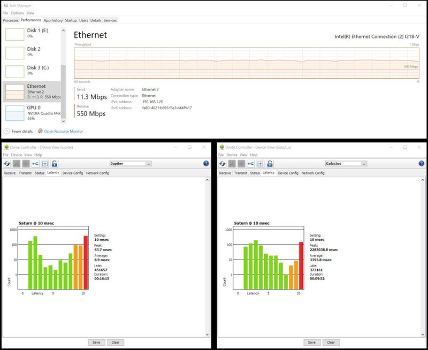This screenshot has height=350, width=428.
Task: Click the Resource Monitor icon in Task Manager
Action: pyautogui.click(x=40, y=131)
